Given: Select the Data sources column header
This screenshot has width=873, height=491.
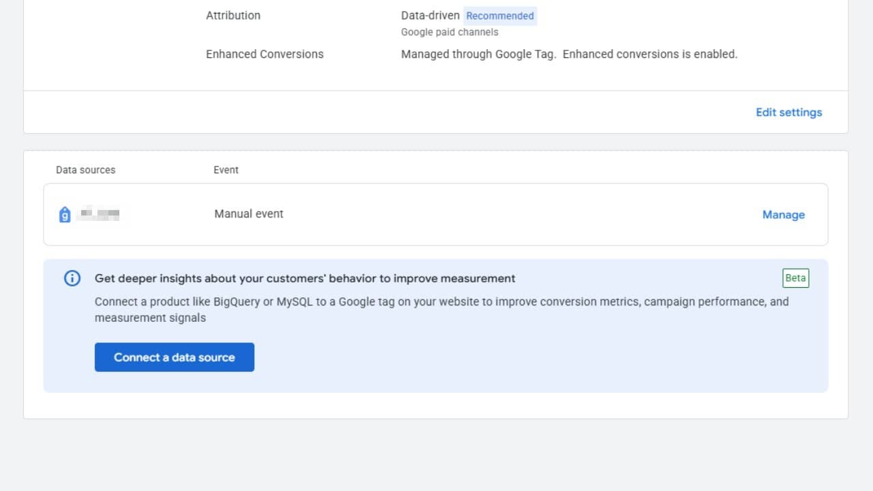Looking at the screenshot, I should [x=85, y=170].
